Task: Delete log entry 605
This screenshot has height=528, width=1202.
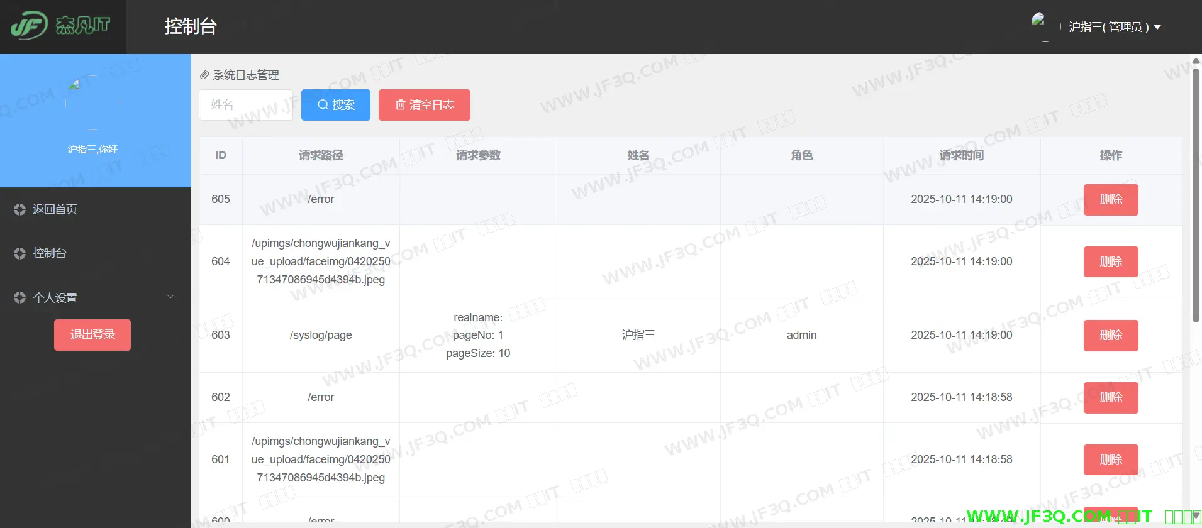Action: click(1110, 199)
